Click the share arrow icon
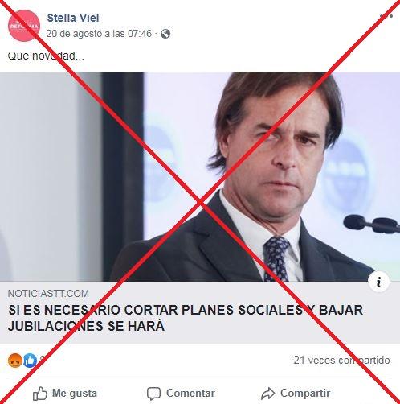Image resolution: width=400 pixels, height=404 pixels. point(268,394)
